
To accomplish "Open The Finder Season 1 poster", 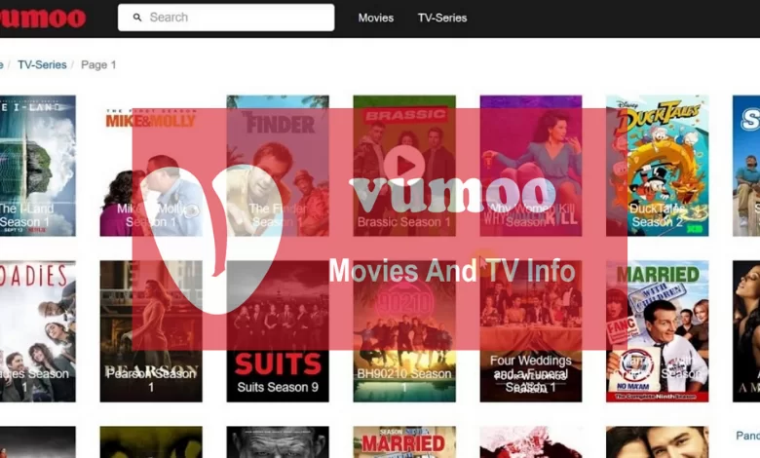I will pyautogui.click(x=278, y=166).
